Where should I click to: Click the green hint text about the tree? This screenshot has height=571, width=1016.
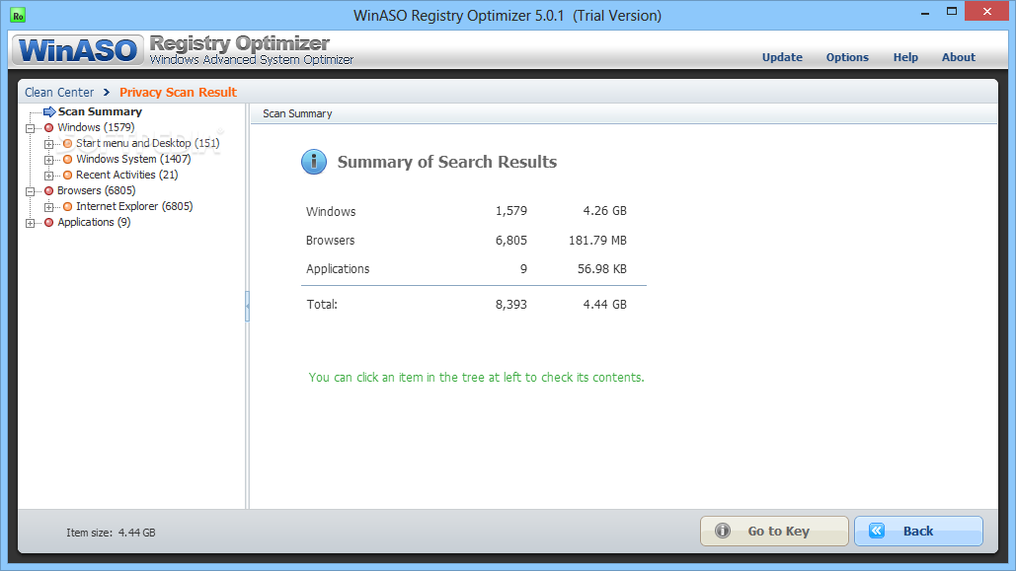(476, 378)
